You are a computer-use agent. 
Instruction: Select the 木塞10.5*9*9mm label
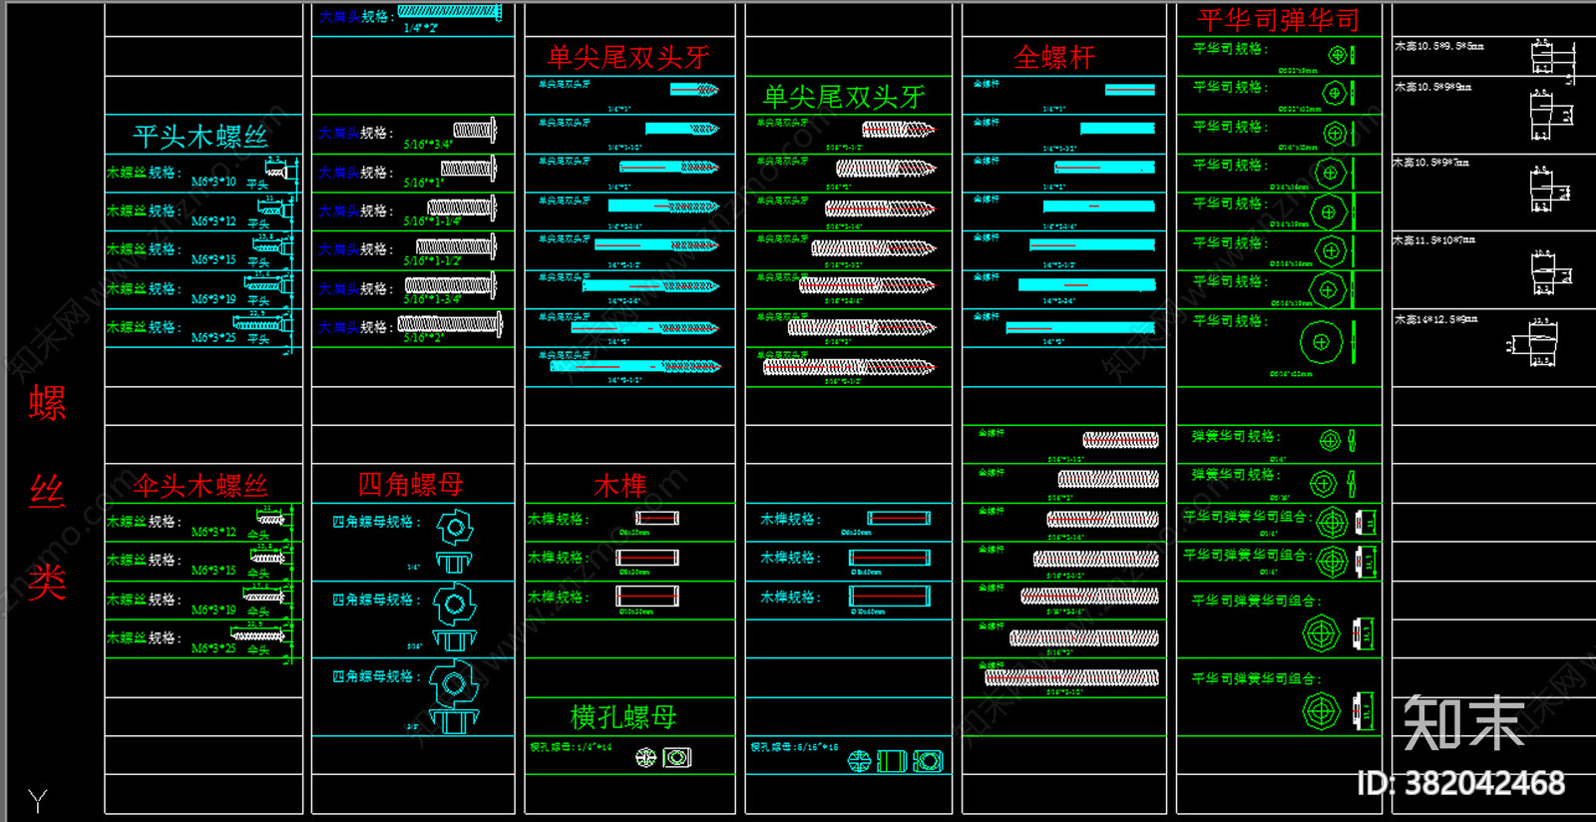click(1433, 88)
